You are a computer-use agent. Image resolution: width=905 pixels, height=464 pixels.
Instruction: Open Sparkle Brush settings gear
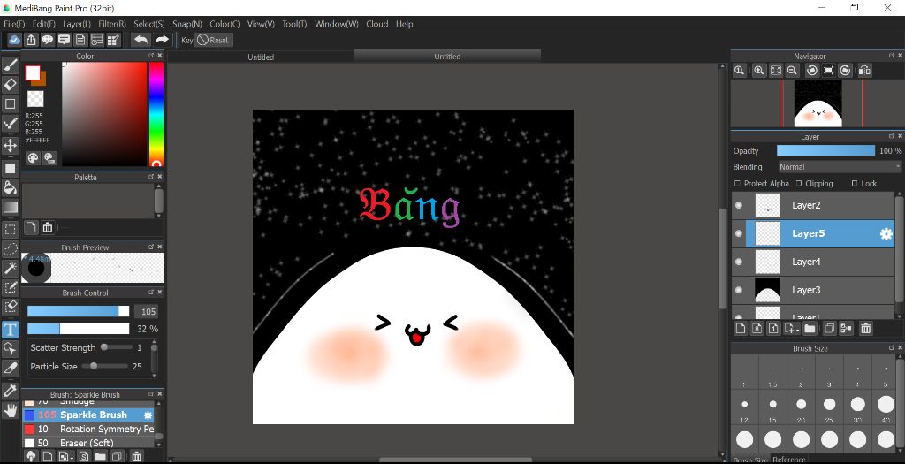coord(148,415)
